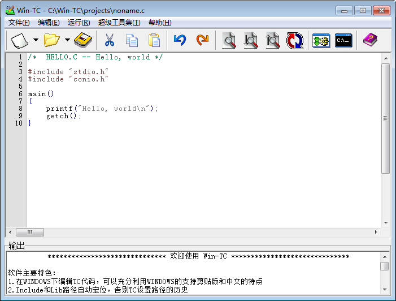Screen dimensions: 396x301
Task: Paste with the clipboard icon
Action: 154,41
